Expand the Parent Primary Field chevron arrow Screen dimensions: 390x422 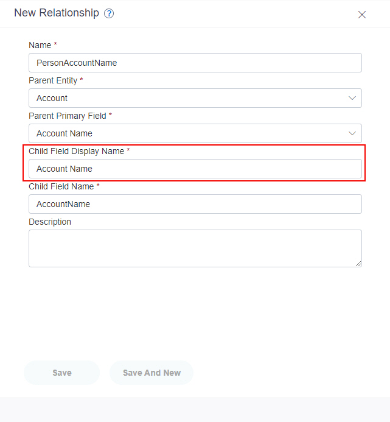[352, 133]
